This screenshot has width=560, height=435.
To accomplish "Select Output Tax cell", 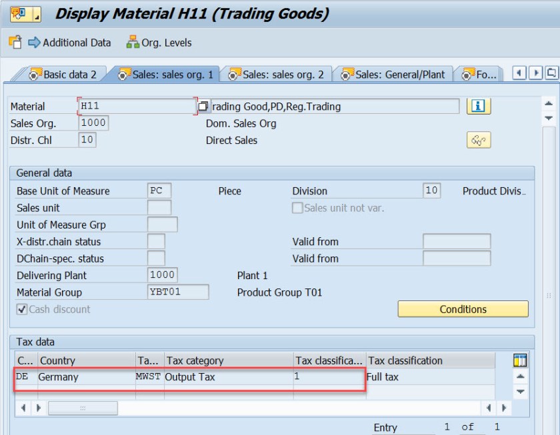I will coord(229,377).
